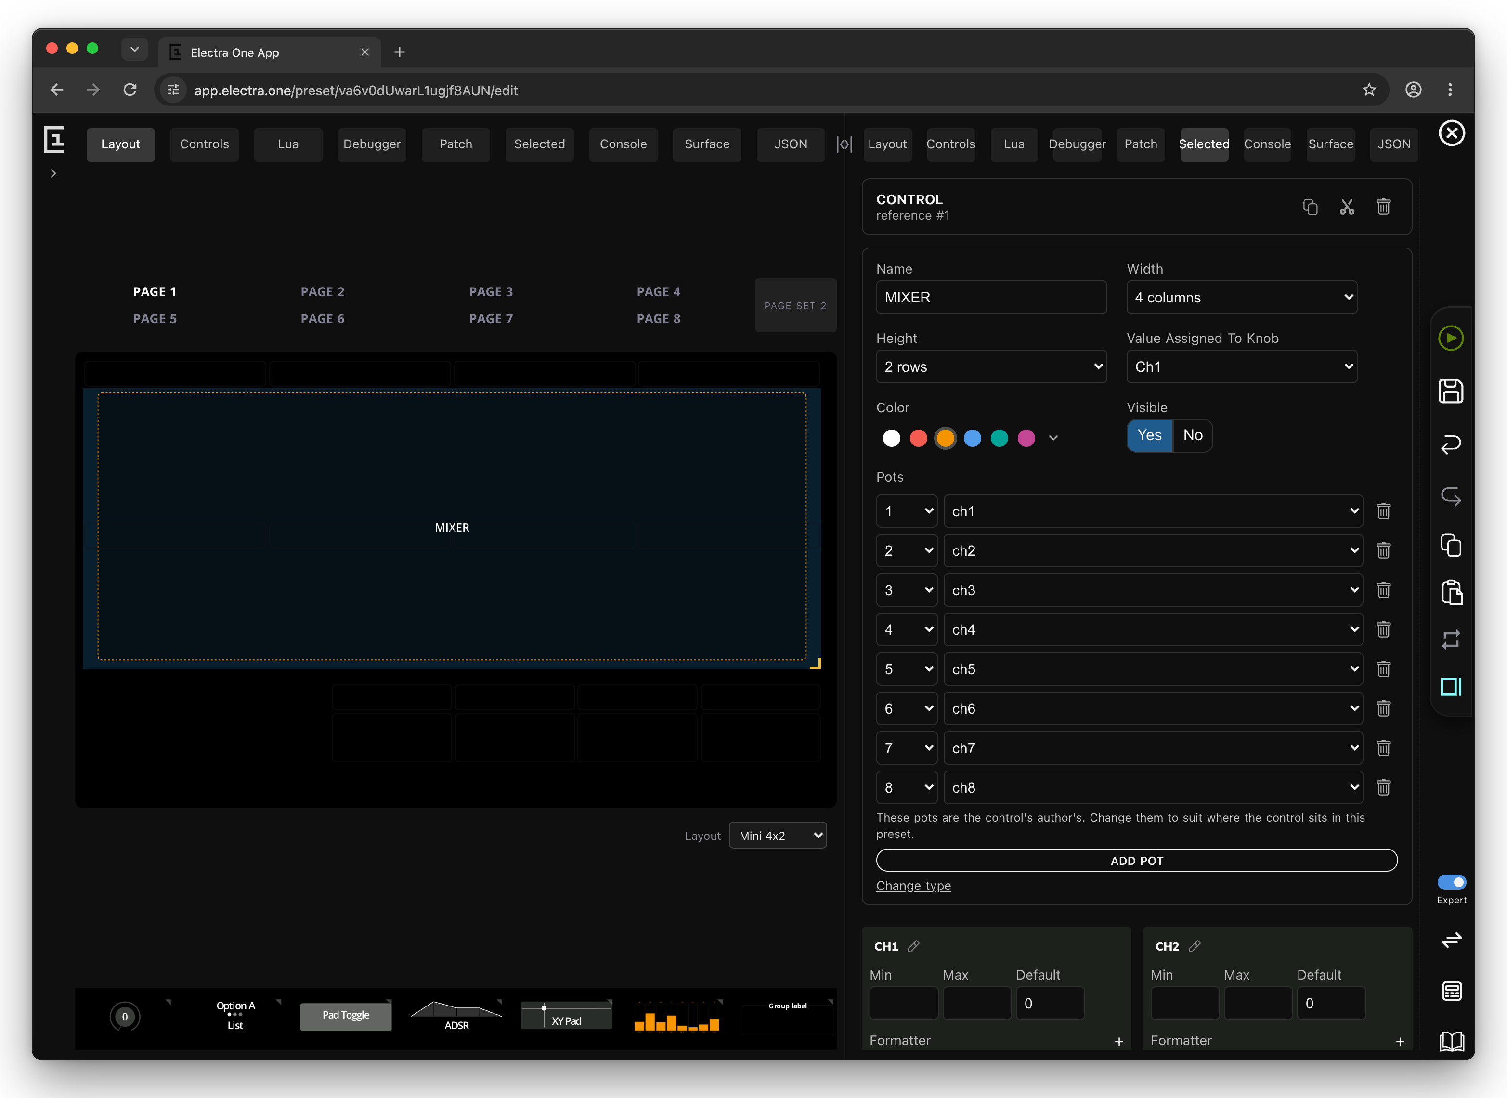
Task: Open the right JSON tab
Action: [x=1393, y=144]
